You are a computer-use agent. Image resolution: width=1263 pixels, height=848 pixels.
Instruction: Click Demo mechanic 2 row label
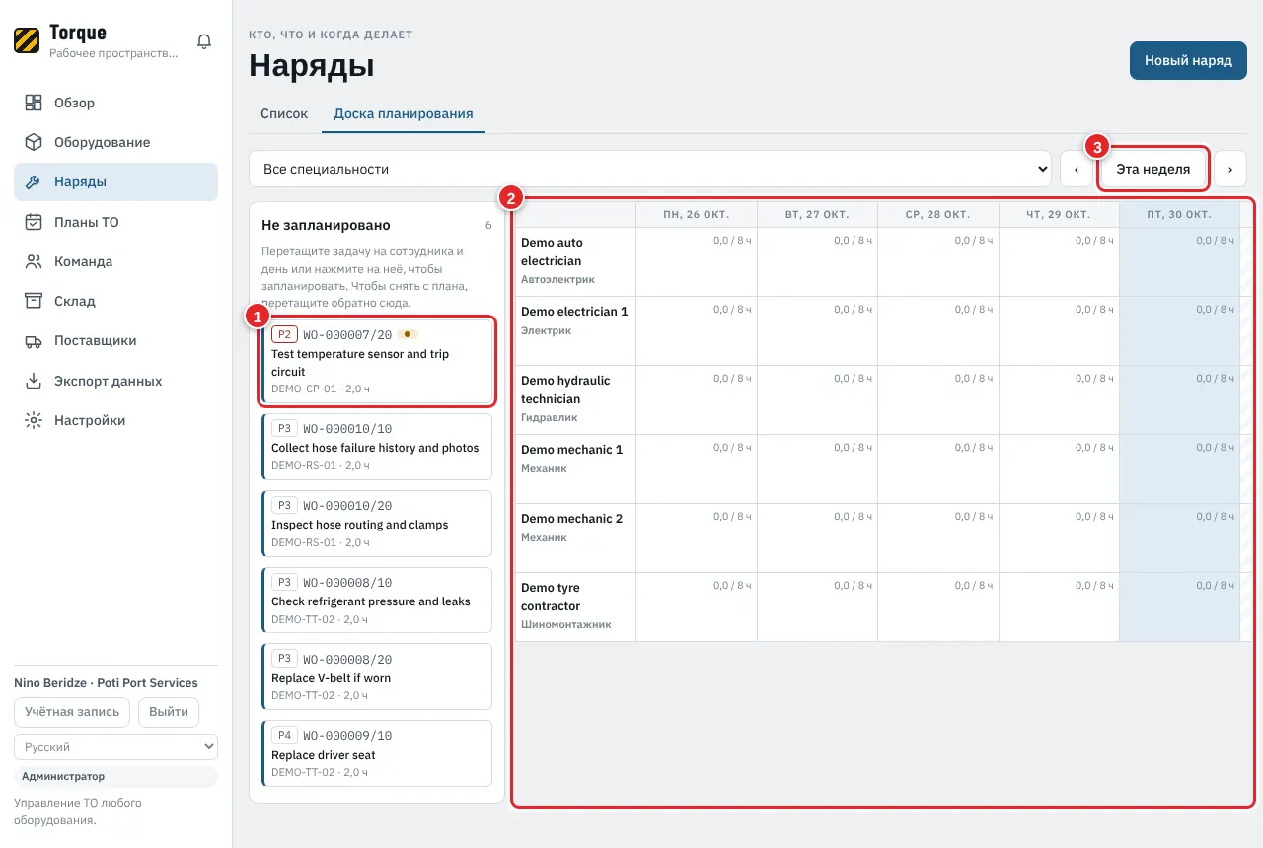tap(576, 537)
